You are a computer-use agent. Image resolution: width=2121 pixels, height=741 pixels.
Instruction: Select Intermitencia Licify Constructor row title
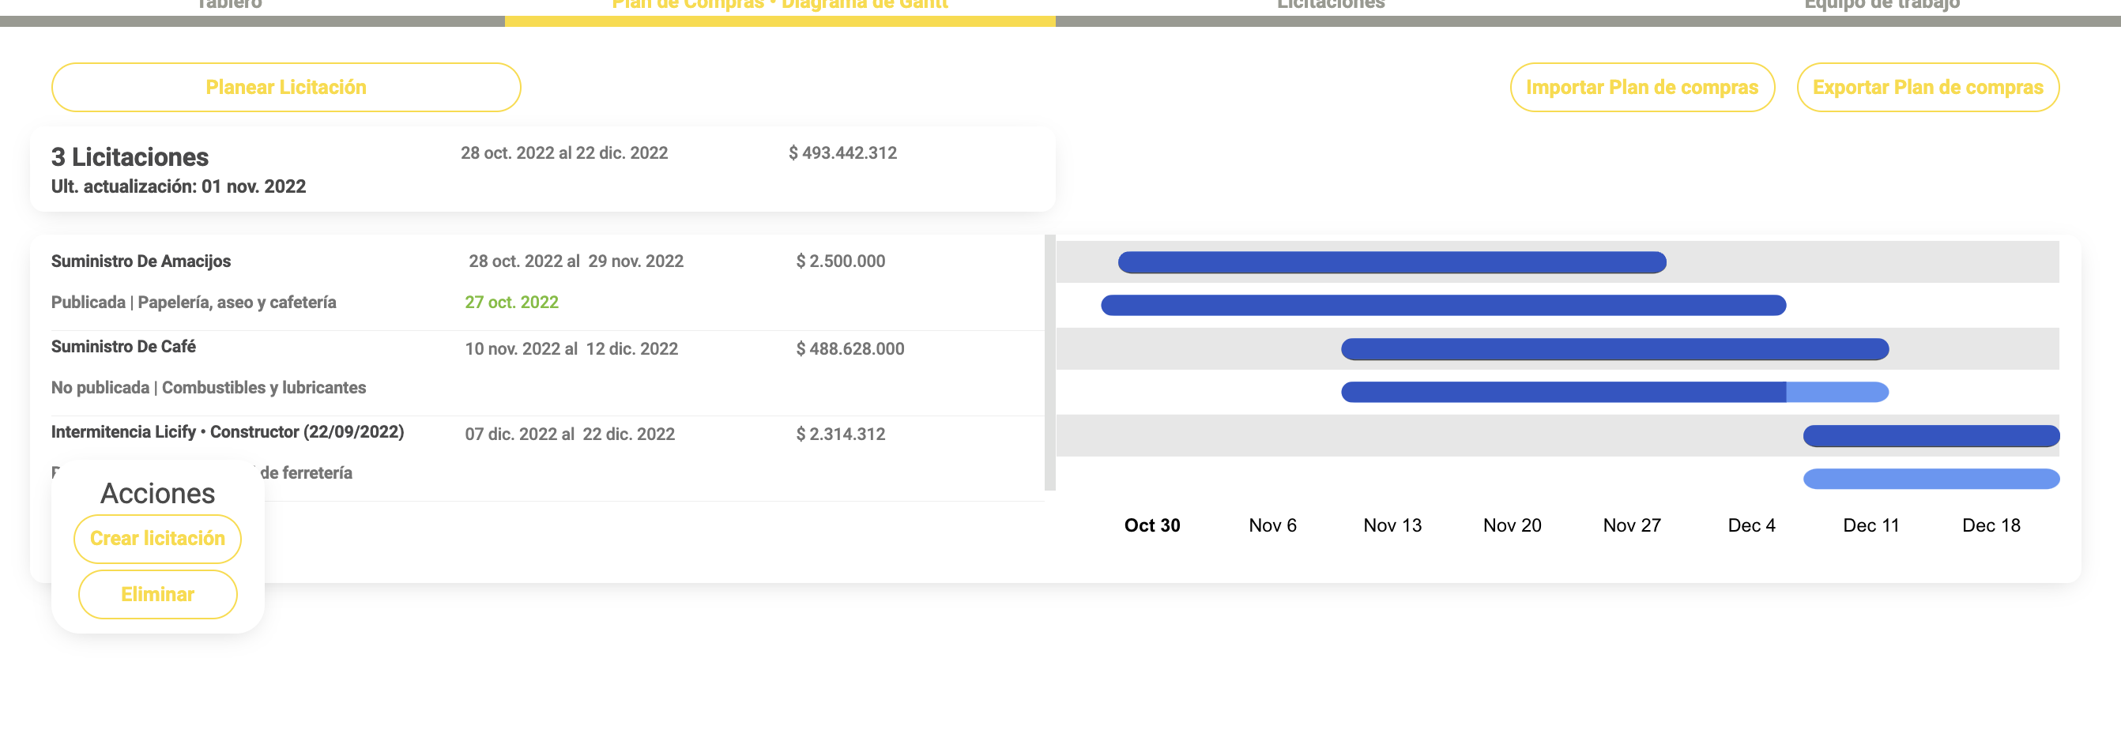tap(228, 432)
